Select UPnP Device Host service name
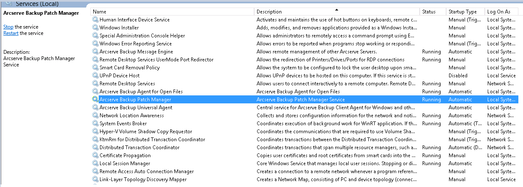Viewport: 523px width, 187px height. pos(119,76)
